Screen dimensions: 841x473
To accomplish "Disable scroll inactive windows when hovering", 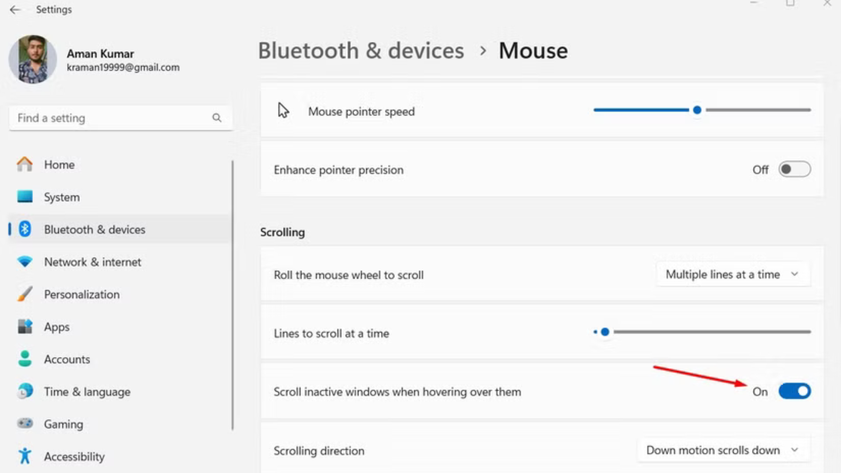I will [795, 391].
